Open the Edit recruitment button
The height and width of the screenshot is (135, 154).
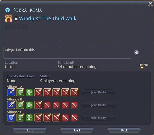[x=30, y=130]
